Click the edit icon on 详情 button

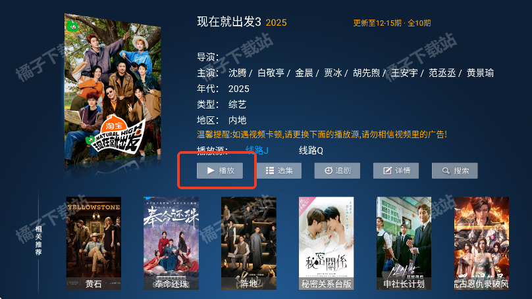click(x=387, y=171)
